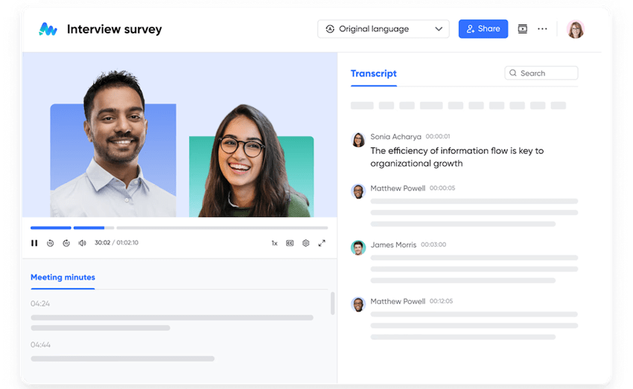Open the more options menu

[x=542, y=29]
